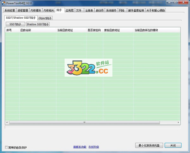190x153 pixels.
Task: Click the 原始函数地址 column header
Action: pos(118,30)
